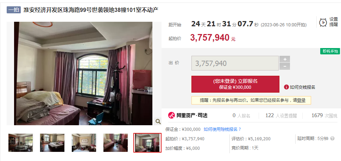Image resolution: width=341 pixels, height=161 pixels.
Task: Select the highlighted fifth thumbnail
Action: (147, 143)
